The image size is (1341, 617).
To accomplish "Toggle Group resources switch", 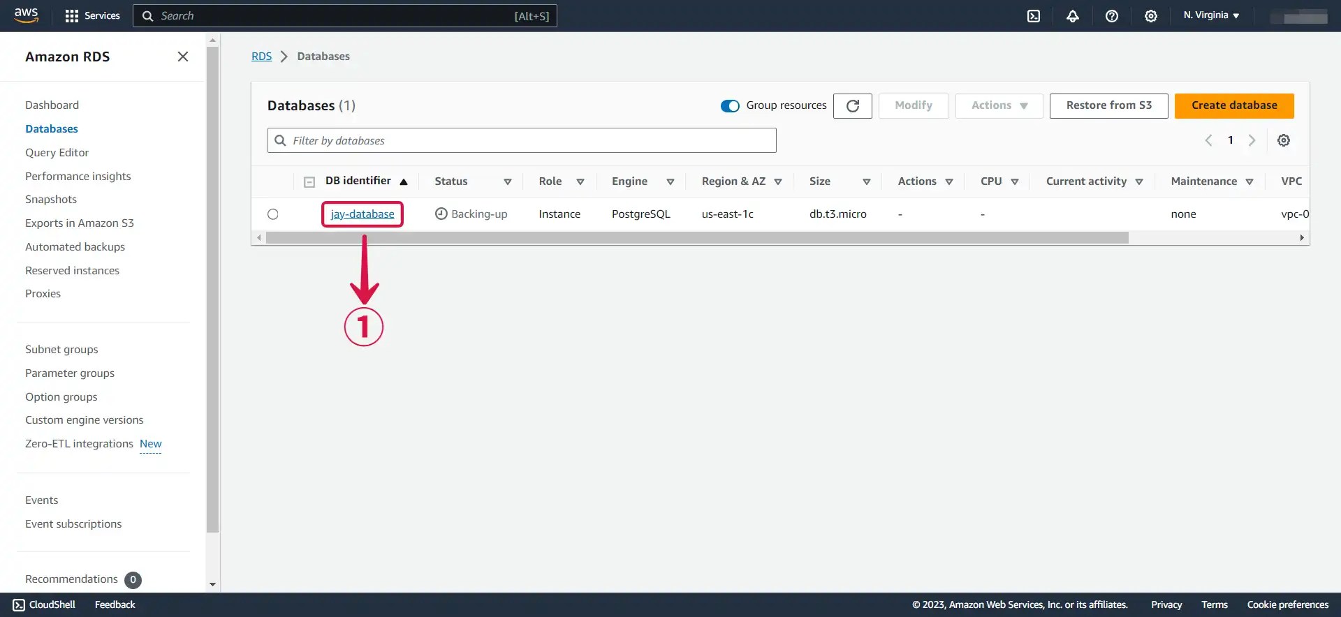I will 730,105.
